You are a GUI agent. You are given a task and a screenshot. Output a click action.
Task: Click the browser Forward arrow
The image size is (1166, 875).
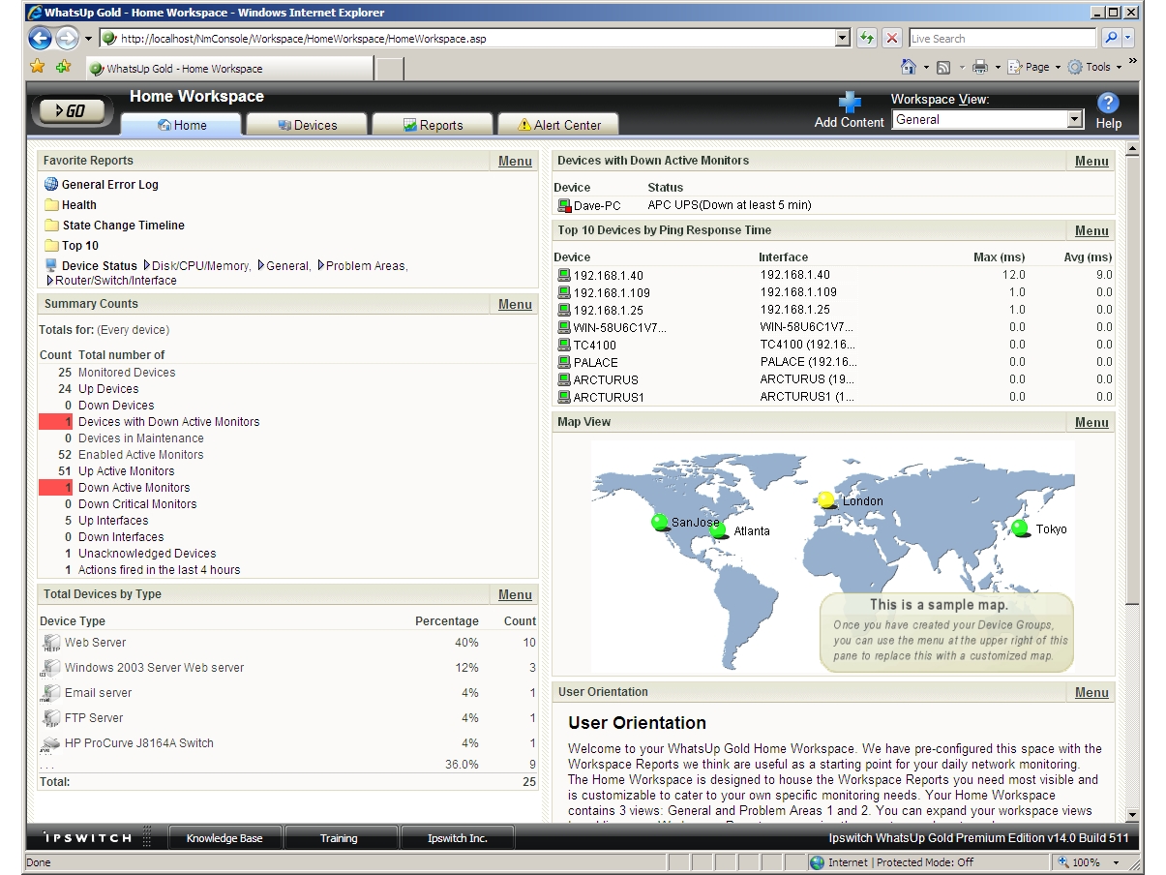[66, 39]
